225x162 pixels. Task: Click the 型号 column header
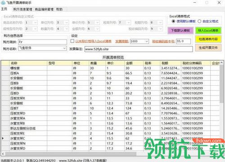[59, 63]
